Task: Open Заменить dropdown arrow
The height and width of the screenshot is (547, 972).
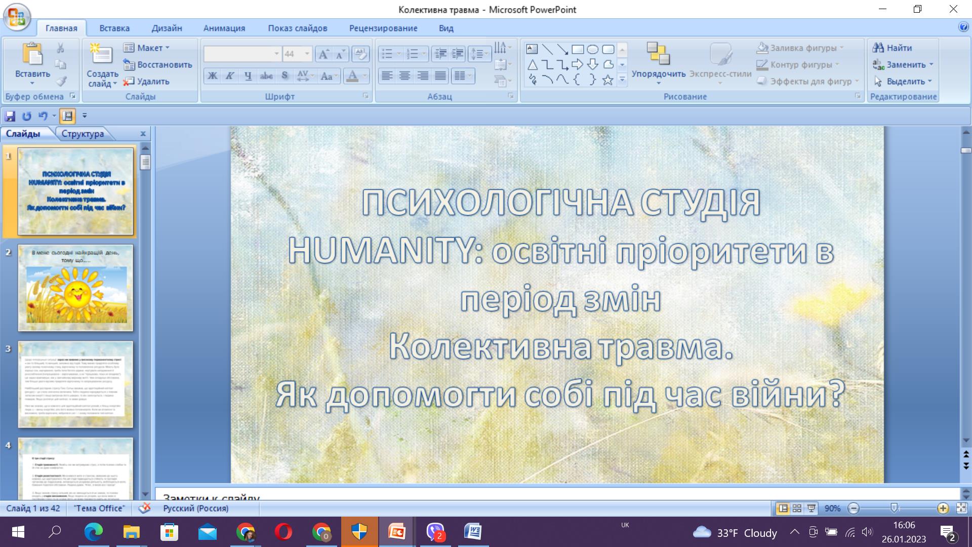Action: (x=931, y=65)
